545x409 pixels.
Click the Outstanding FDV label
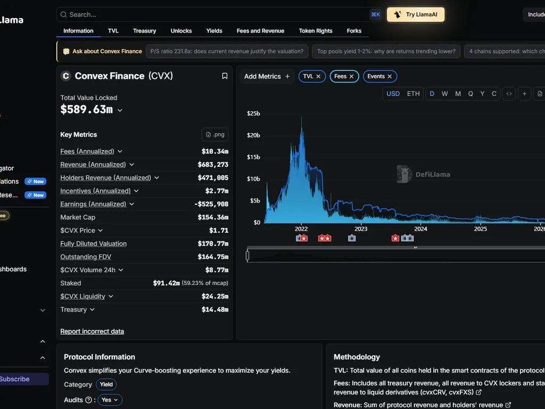tap(86, 257)
